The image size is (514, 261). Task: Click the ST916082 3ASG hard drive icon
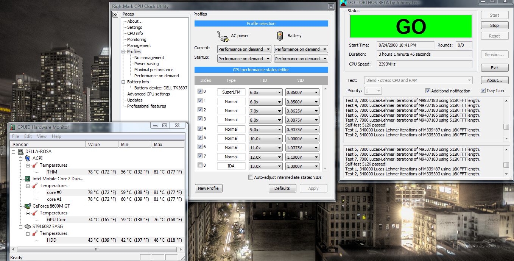[28, 227]
